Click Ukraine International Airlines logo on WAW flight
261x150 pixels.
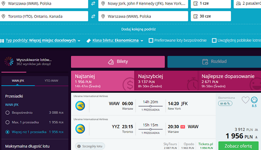(80, 106)
